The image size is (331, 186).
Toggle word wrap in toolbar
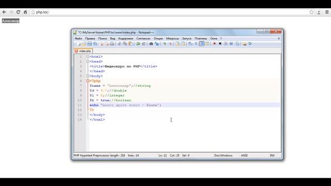click(190, 43)
